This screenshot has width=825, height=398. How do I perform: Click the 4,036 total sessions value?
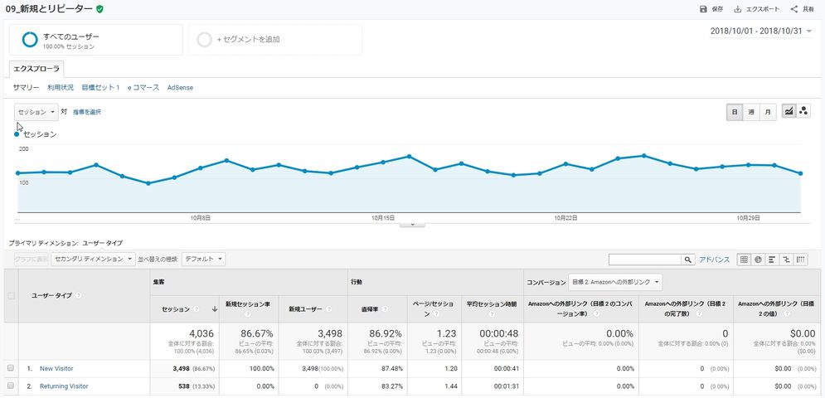coord(201,333)
